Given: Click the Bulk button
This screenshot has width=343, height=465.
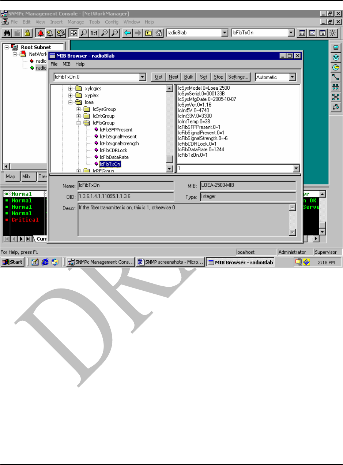Looking at the screenshot, I should 189,77.
